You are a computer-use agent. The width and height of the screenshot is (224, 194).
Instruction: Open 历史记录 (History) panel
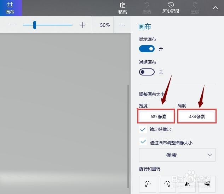coord(171,8)
